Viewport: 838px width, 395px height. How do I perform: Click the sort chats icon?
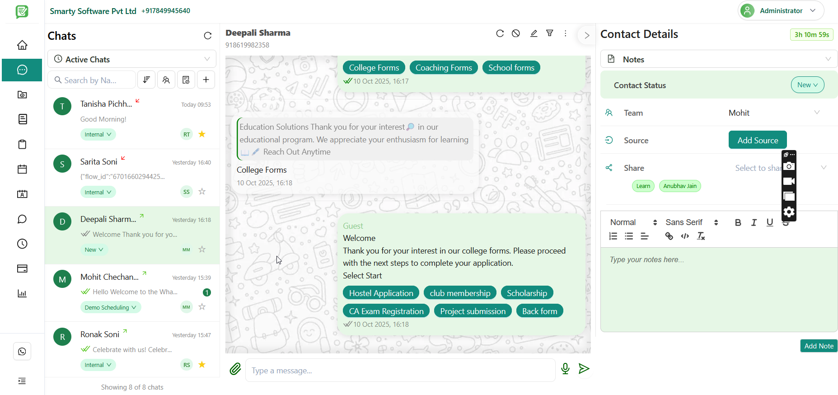[x=146, y=80]
